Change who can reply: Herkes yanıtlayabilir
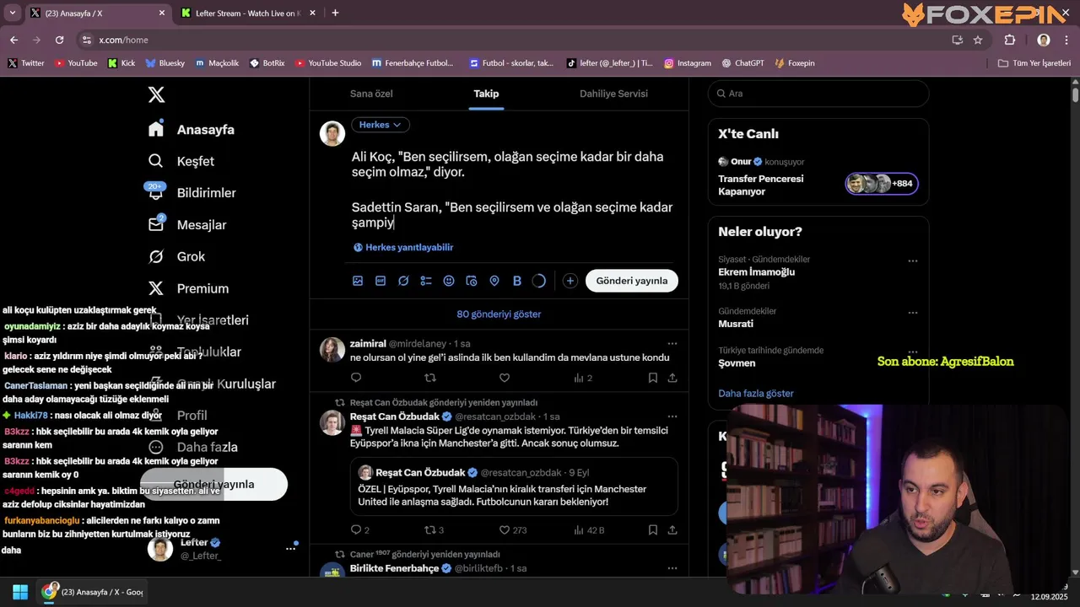Viewport: 1080px width, 607px height. 403,247
